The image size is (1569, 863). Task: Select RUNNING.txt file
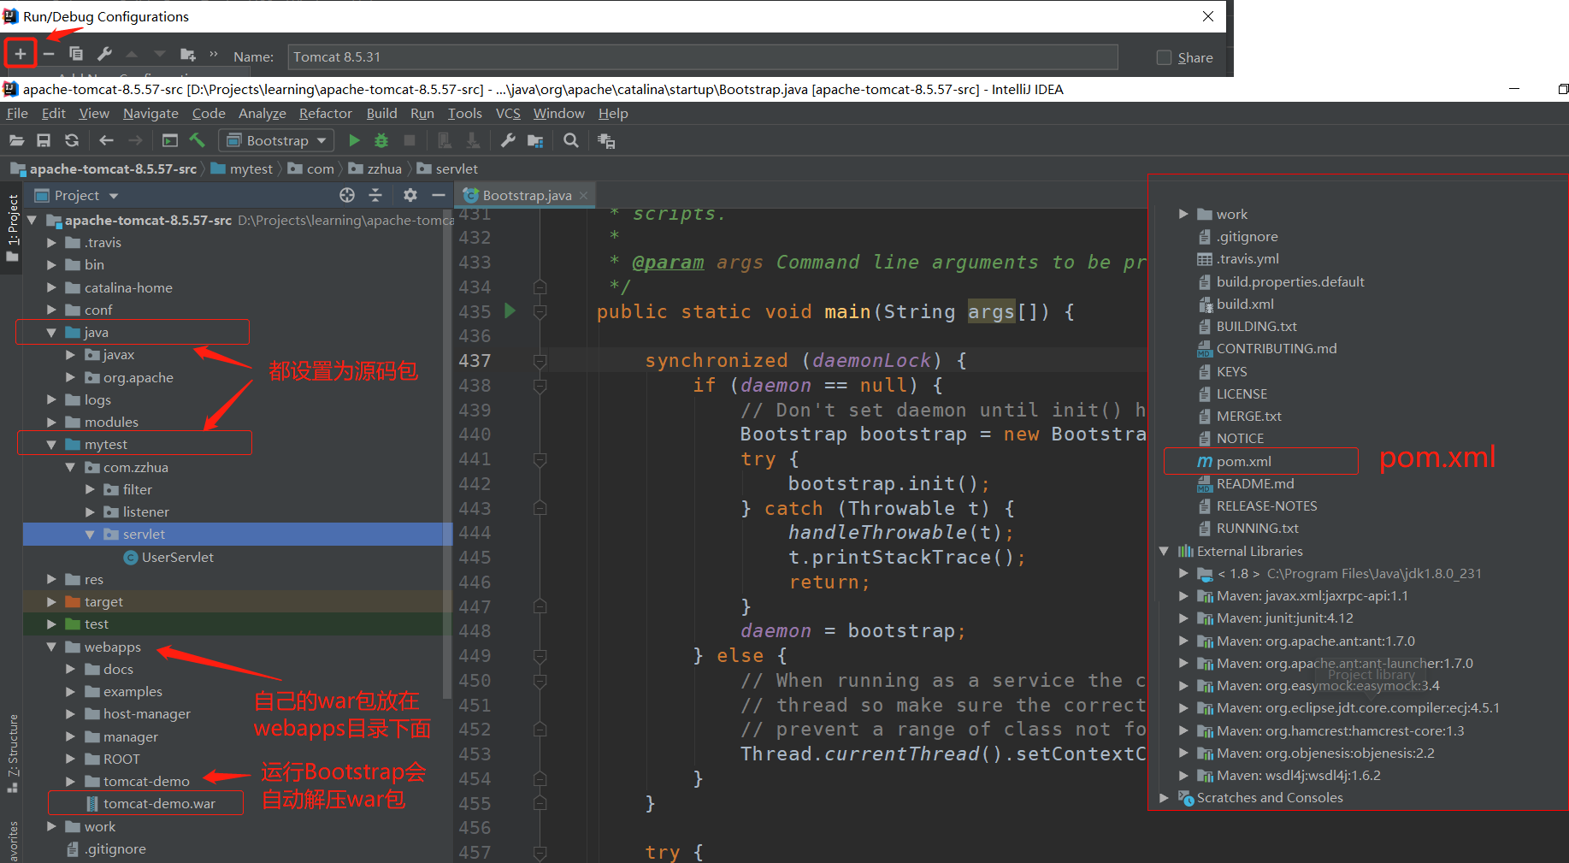tap(1257, 529)
